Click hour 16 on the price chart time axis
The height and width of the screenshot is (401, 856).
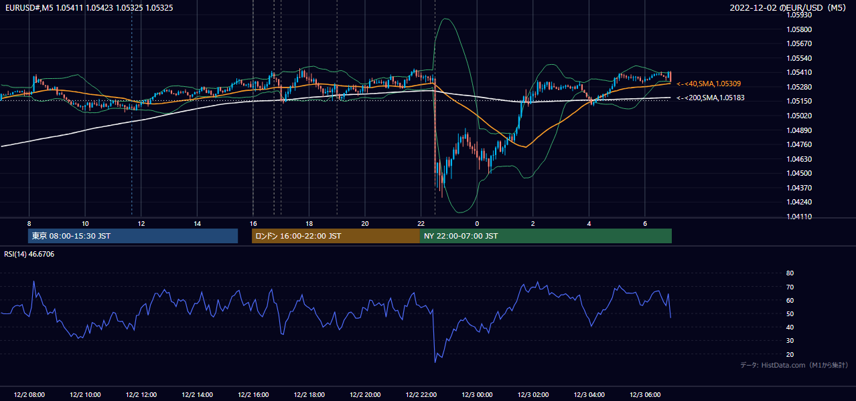pos(253,223)
